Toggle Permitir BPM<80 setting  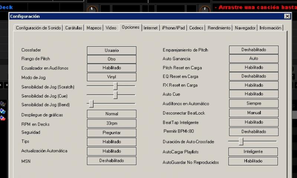click(254, 132)
